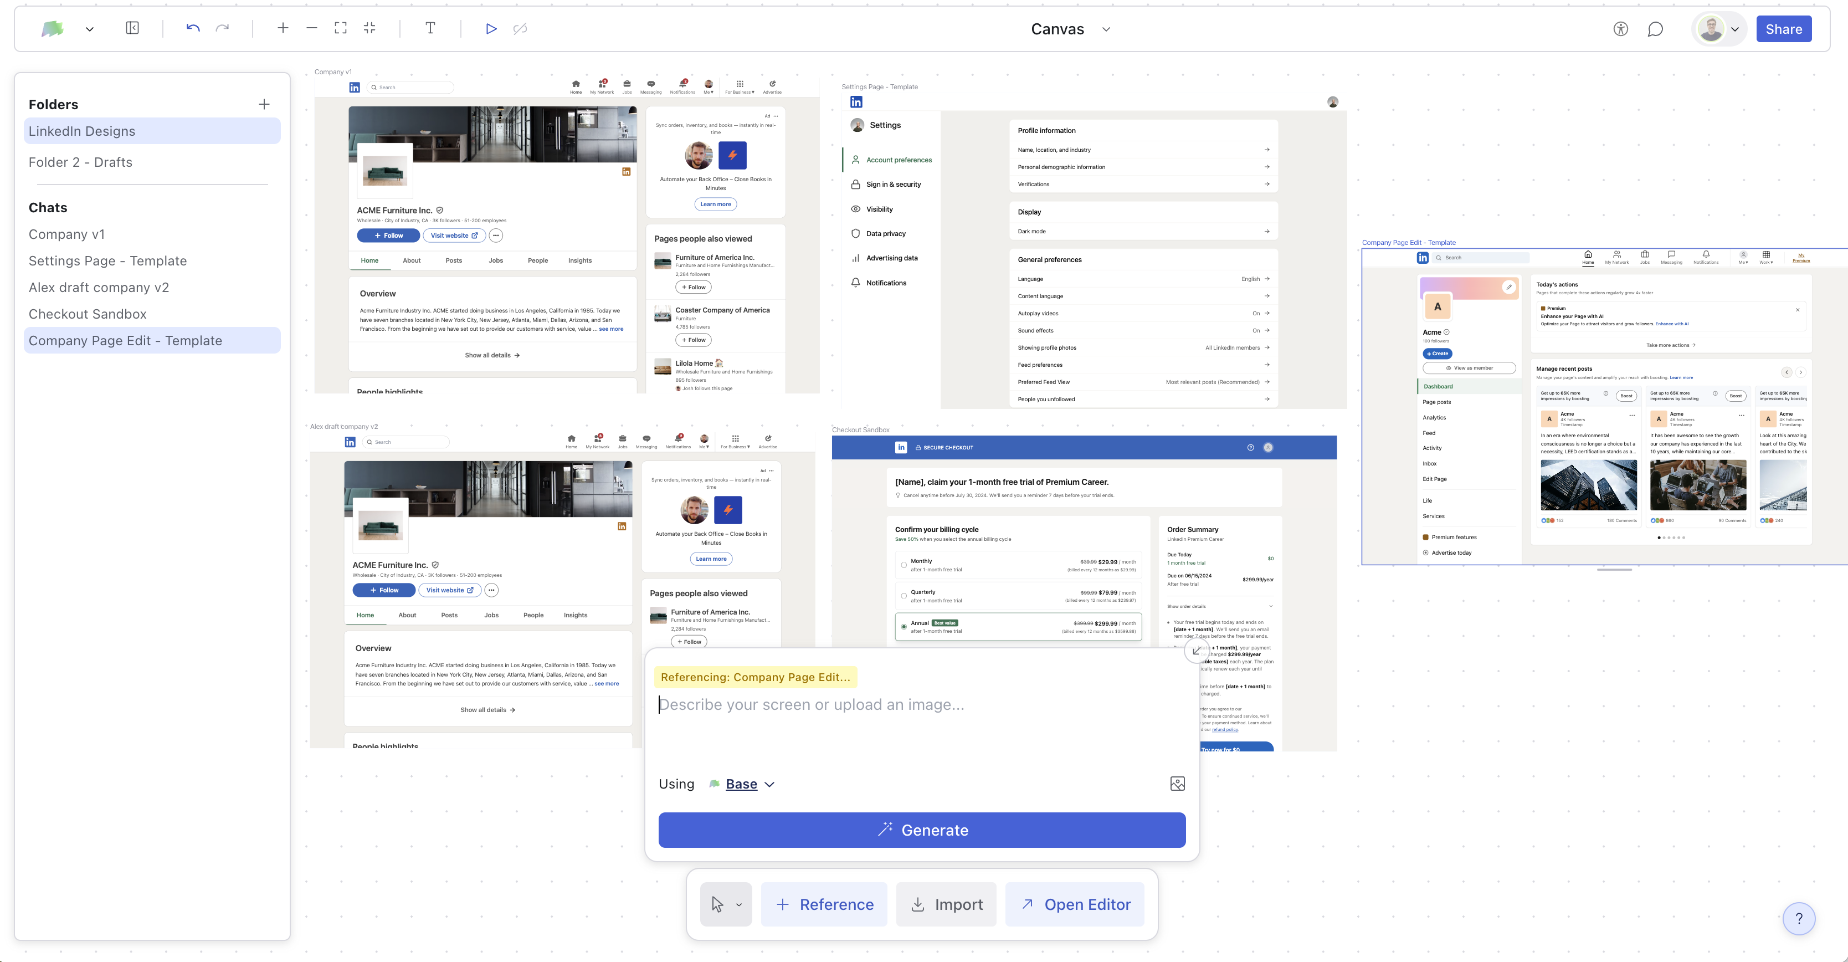1848x962 pixels.
Task: Select Annual billing radio button
Action: [904, 626]
